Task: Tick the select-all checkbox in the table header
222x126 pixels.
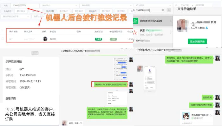Action: click(2, 31)
